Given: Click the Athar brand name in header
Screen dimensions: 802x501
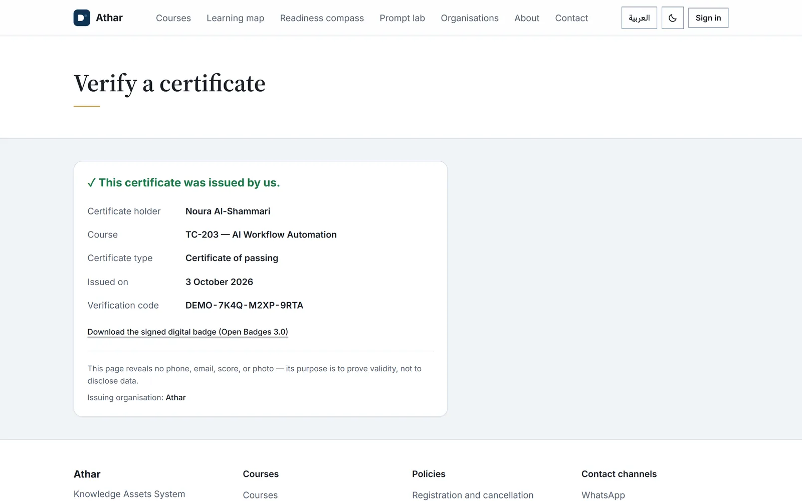Looking at the screenshot, I should tap(109, 18).
